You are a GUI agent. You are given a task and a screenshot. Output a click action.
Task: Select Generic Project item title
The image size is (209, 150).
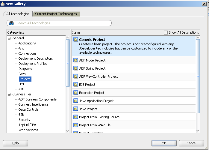92,40
